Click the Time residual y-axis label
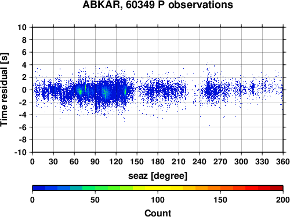 [x=4, y=90]
